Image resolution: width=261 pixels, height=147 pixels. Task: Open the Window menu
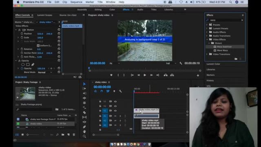(x=111, y=2)
